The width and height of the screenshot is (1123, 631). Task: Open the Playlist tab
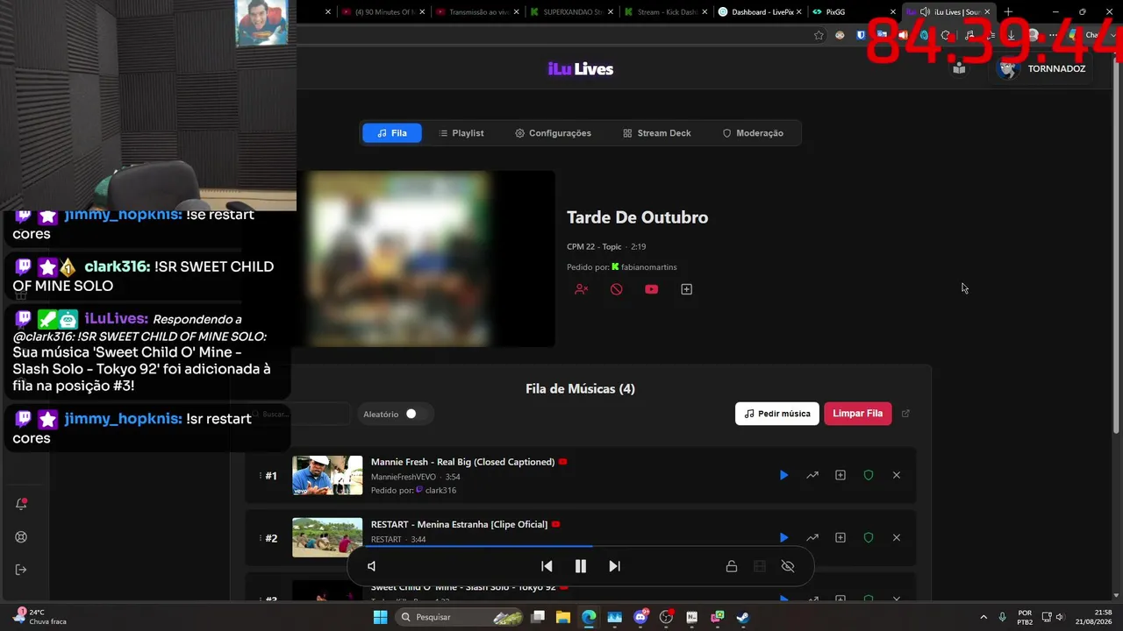pos(461,133)
